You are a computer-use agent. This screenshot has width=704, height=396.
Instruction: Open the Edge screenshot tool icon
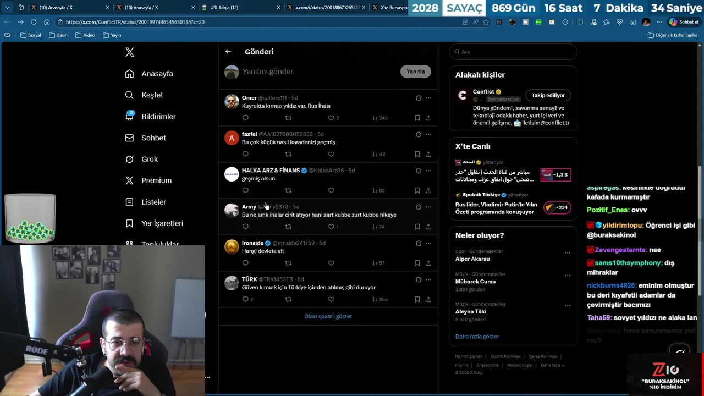coord(632,22)
